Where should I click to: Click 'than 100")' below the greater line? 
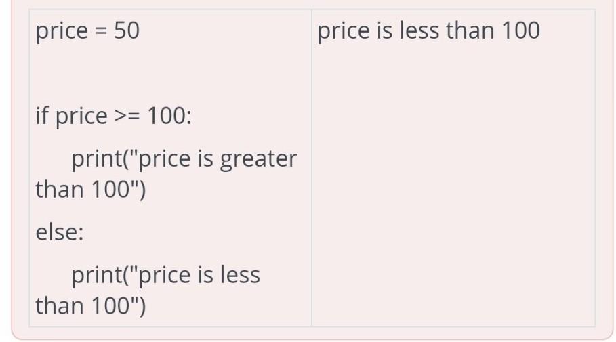pyautogui.click(x=90, y=190)
